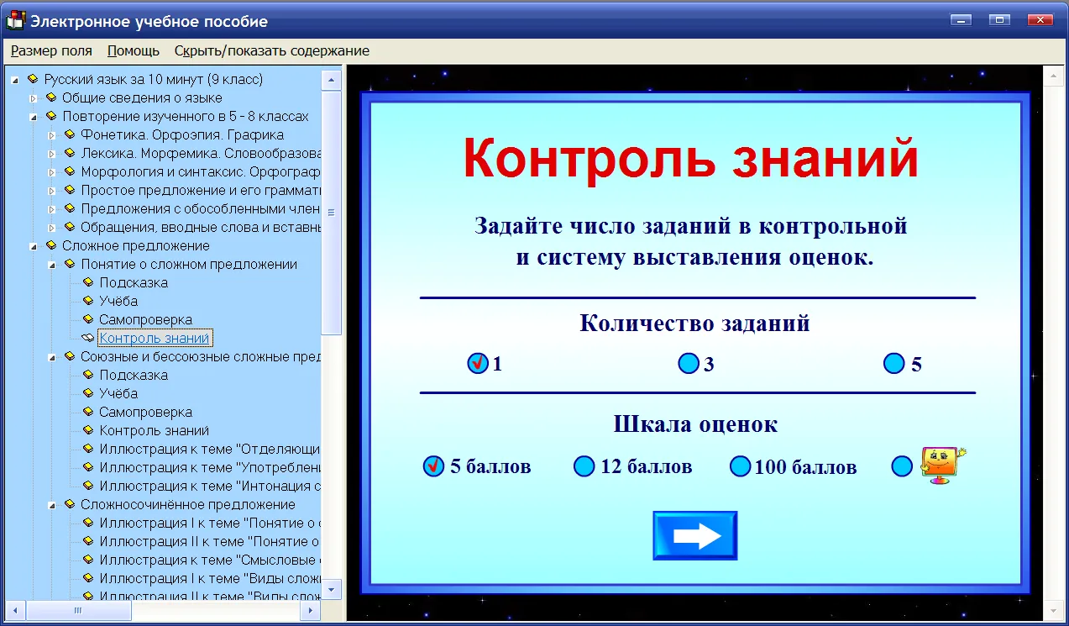
Task: Choose the 5 баллов grading scale
Action: tap(433, 466)
